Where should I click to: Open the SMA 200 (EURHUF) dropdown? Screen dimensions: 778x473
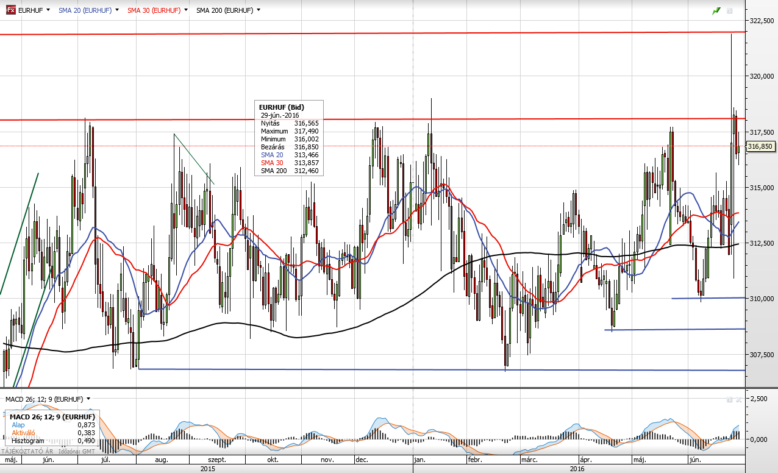tap(259, 10)
